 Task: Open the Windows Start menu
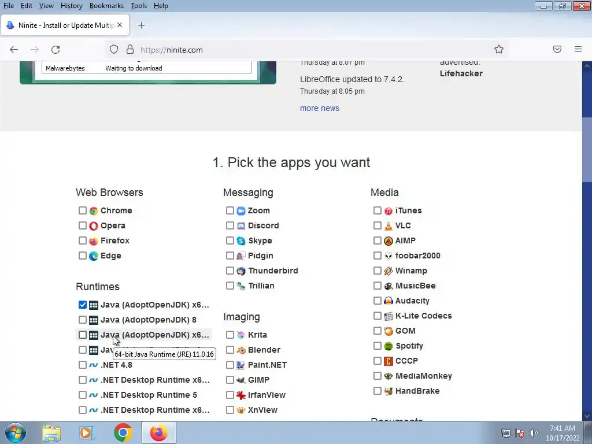[x=16, y=432]
